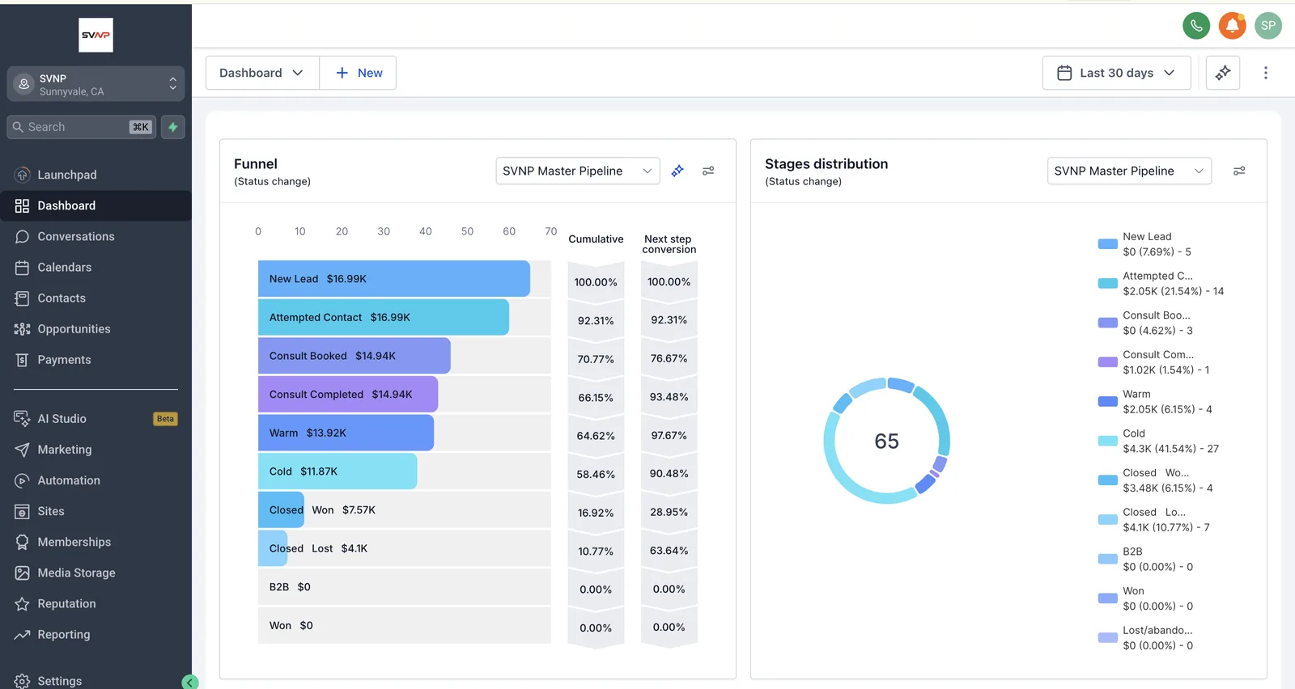
Task: Open Funnel widget filter settings icon
Action: click(708, 171)
